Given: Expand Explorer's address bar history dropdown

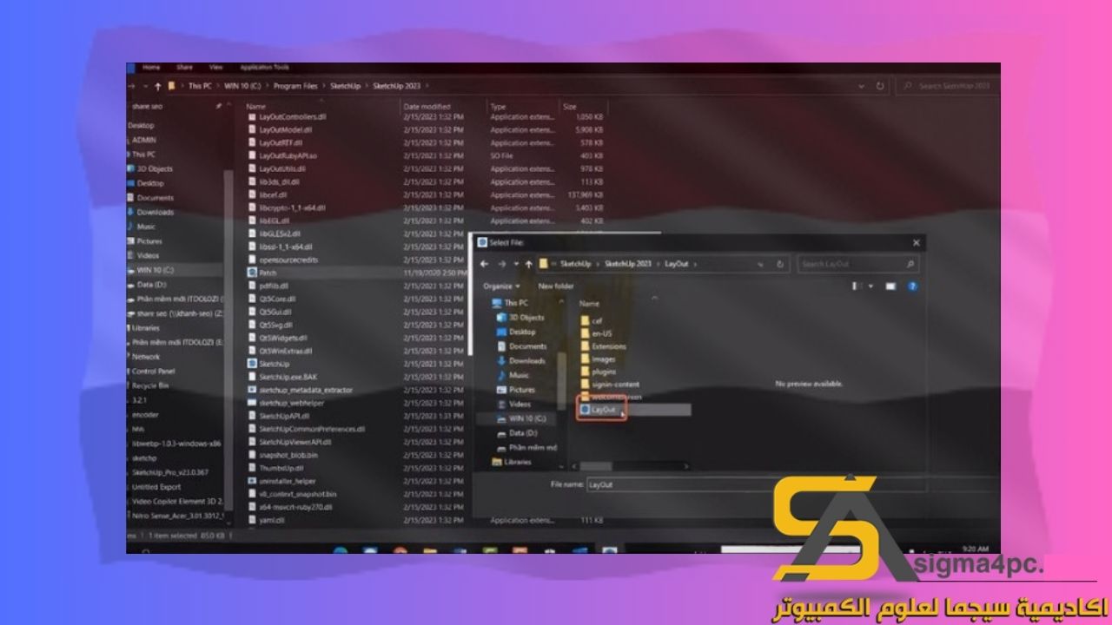Looking at the screenshot, I should click(863, 86).
